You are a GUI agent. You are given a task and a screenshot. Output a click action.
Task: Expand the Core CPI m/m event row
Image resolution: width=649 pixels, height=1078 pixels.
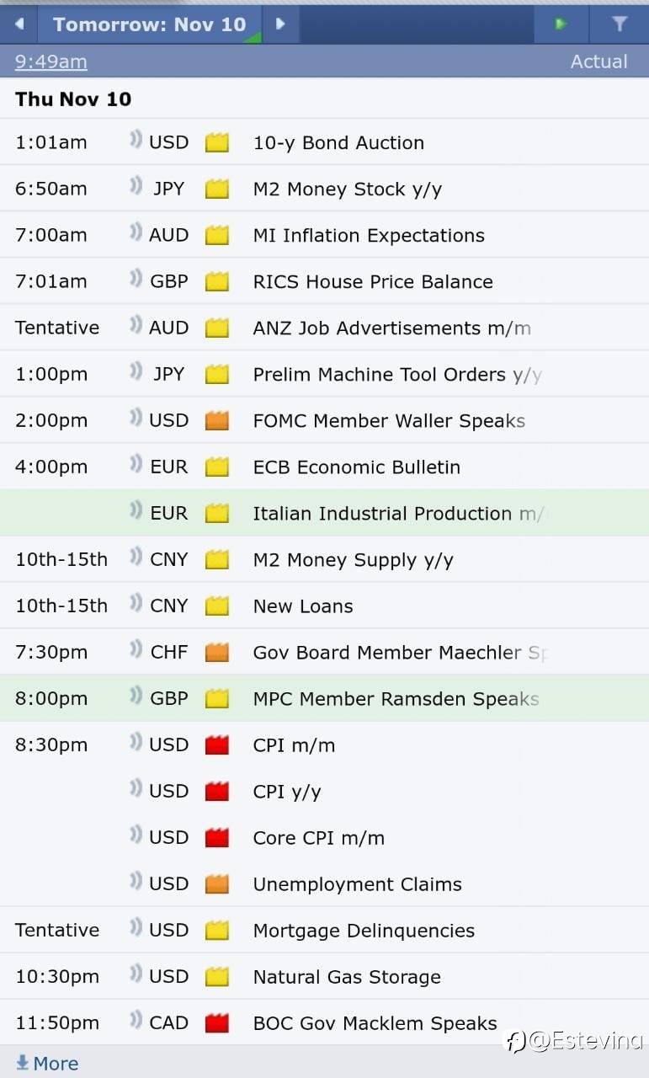[324, 837]
